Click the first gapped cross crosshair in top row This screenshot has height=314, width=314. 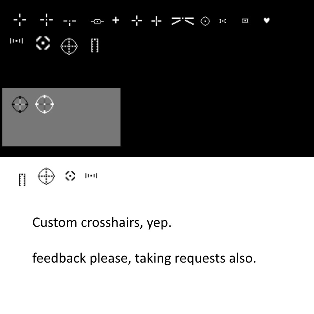(20, 20)
